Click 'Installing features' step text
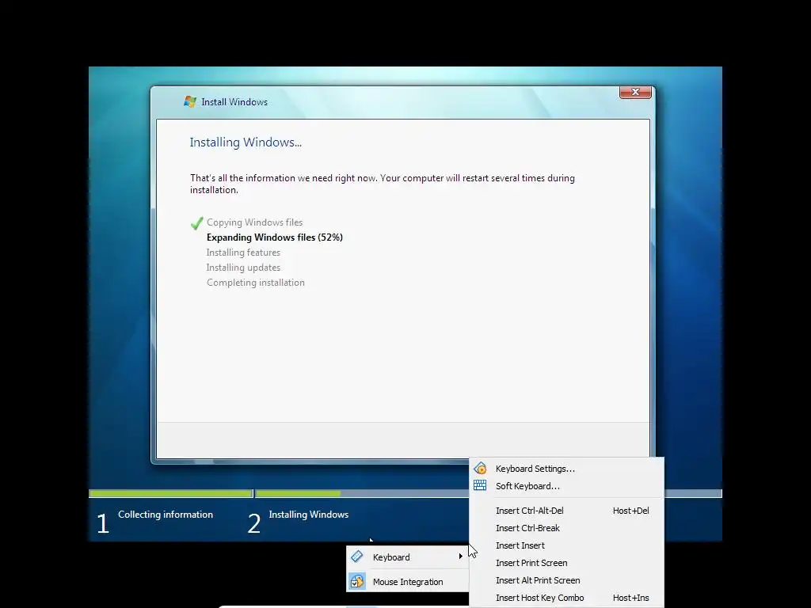 coord(243,253)
